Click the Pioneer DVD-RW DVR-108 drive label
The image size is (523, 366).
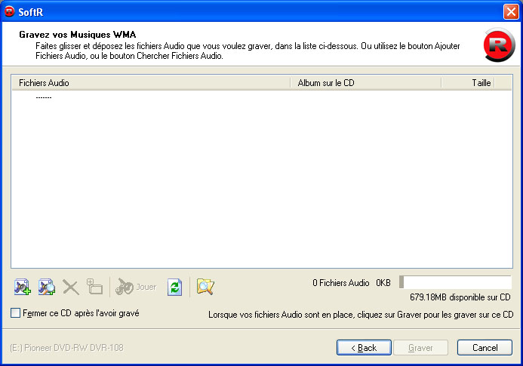click(66, 348)
